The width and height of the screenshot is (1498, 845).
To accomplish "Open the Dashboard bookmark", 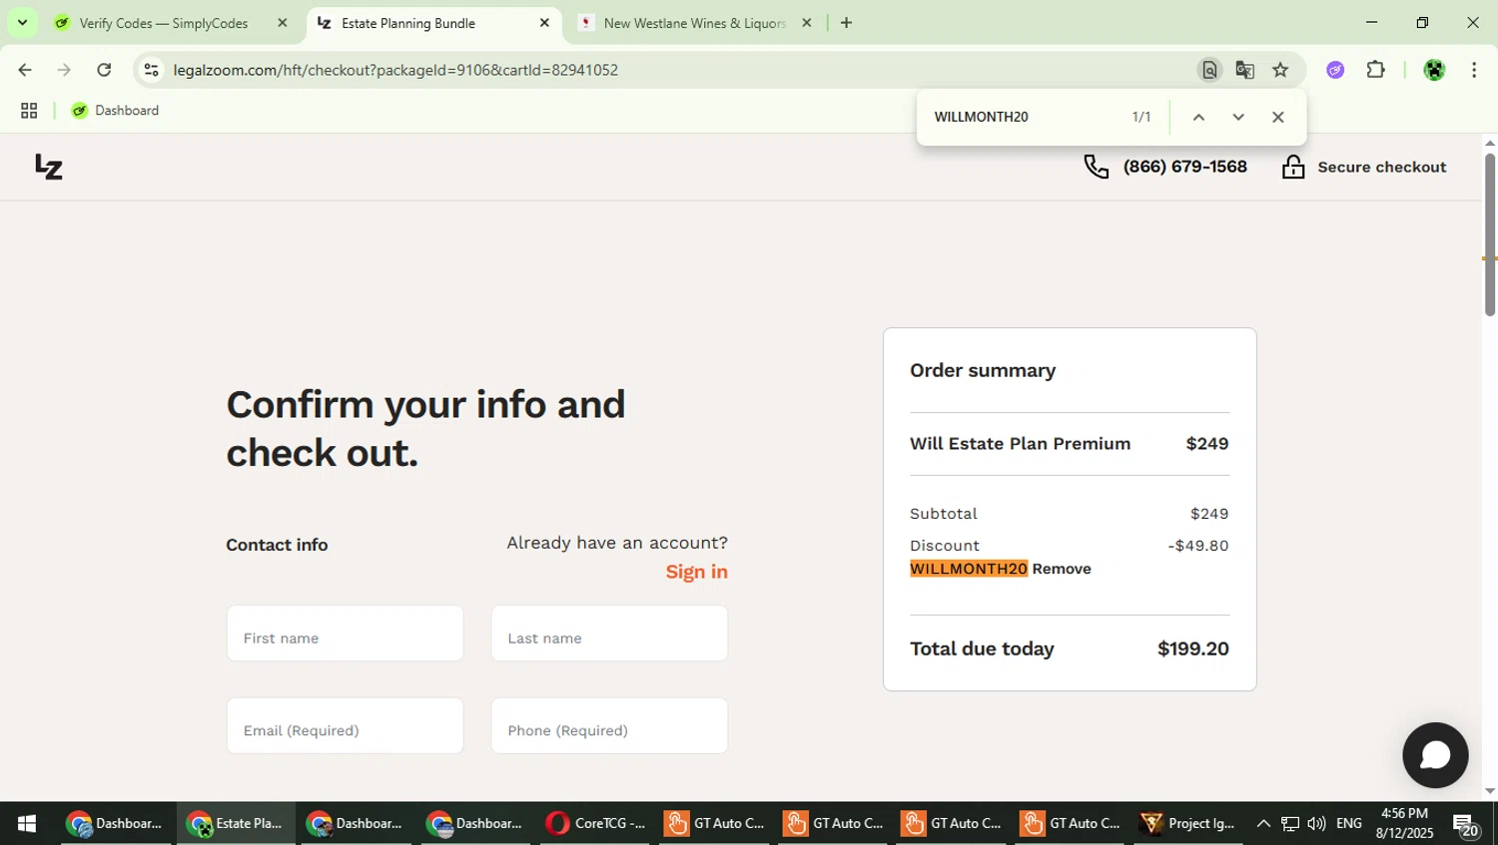I will pyautogui.click(x=116, y=111).
